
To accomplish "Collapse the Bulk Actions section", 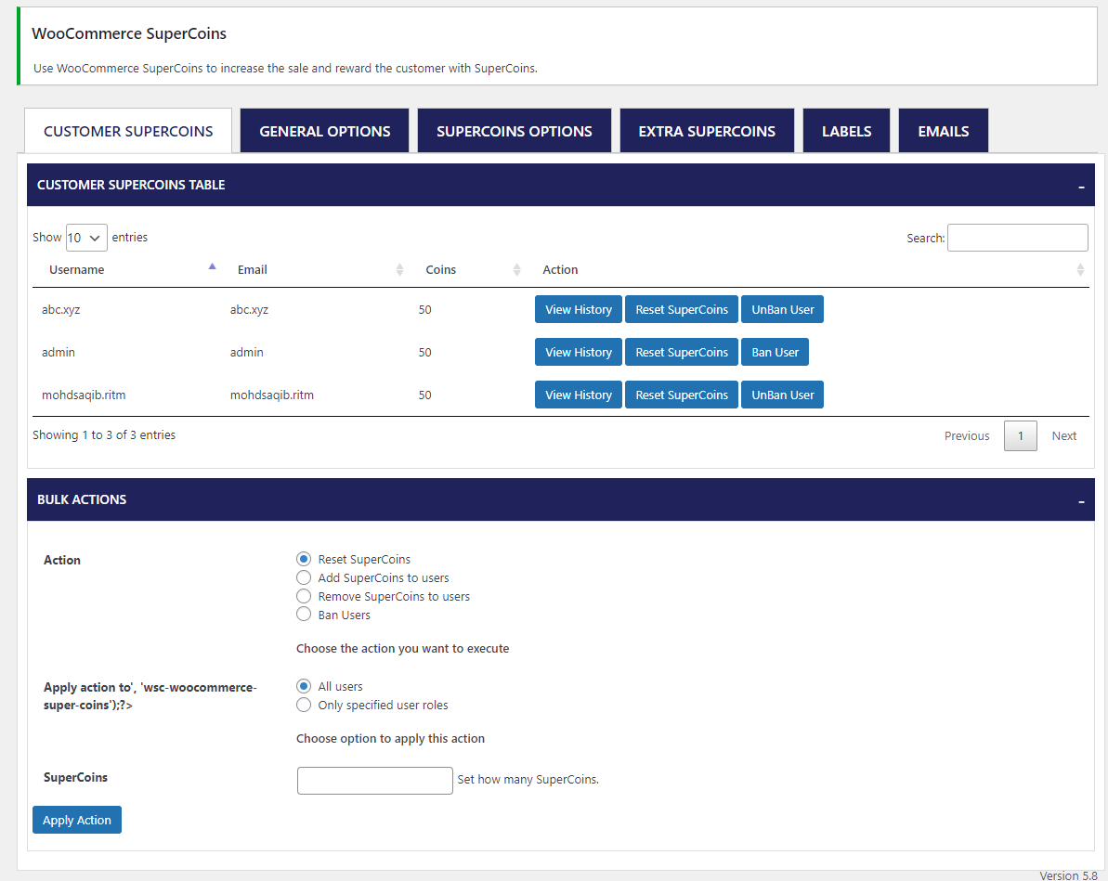I will pos(1081,501).
